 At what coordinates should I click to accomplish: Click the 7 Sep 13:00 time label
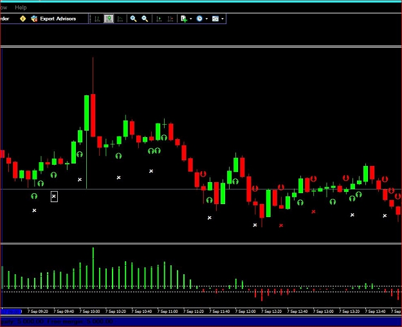(x=324, y=312)
